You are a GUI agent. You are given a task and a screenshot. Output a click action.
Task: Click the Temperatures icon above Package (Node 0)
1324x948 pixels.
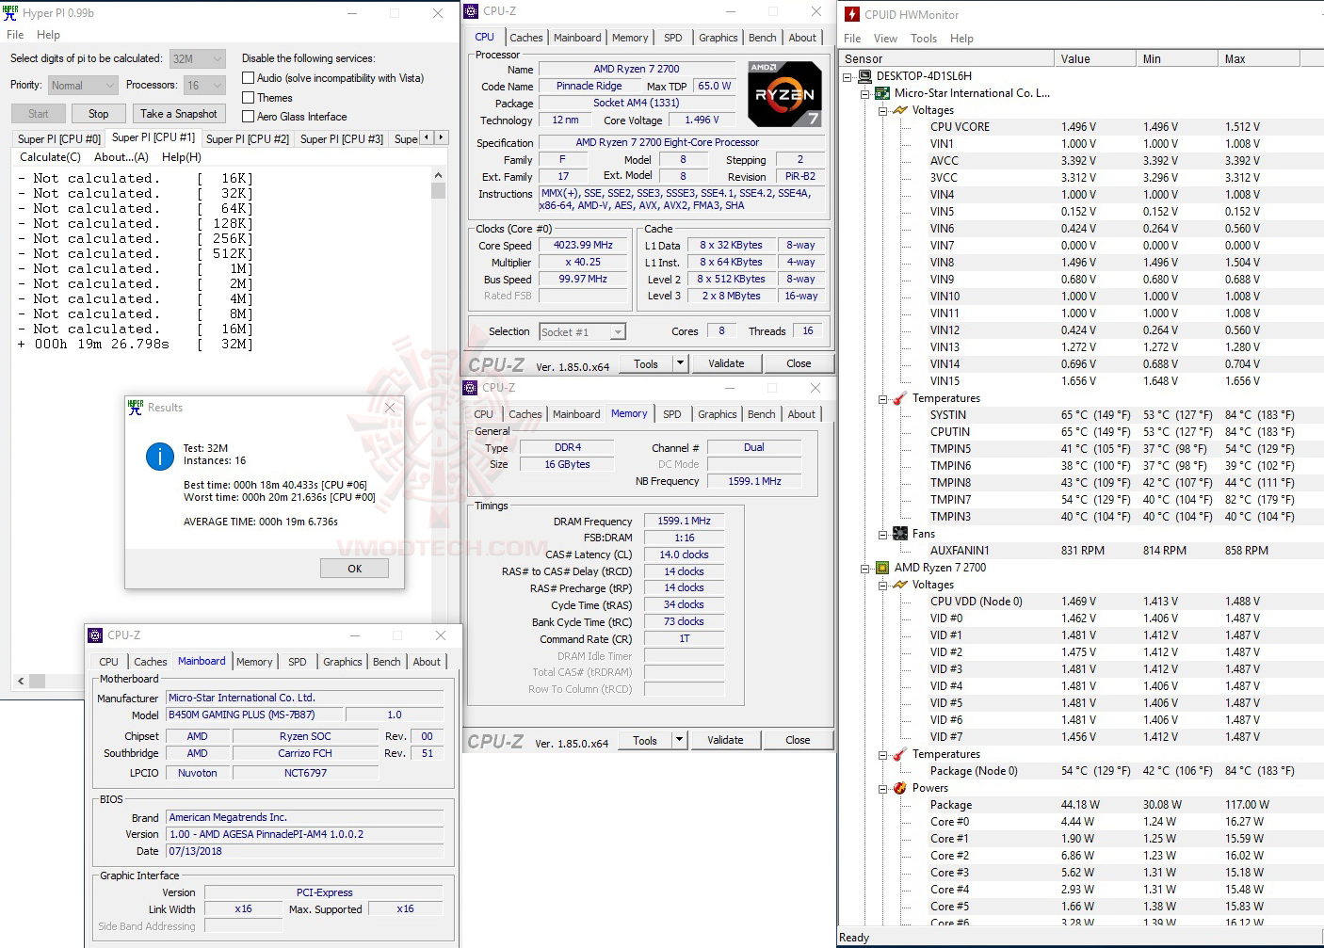(900, 754)
